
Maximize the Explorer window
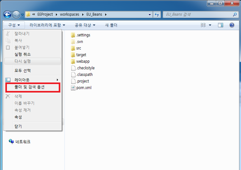pos(220,3)
